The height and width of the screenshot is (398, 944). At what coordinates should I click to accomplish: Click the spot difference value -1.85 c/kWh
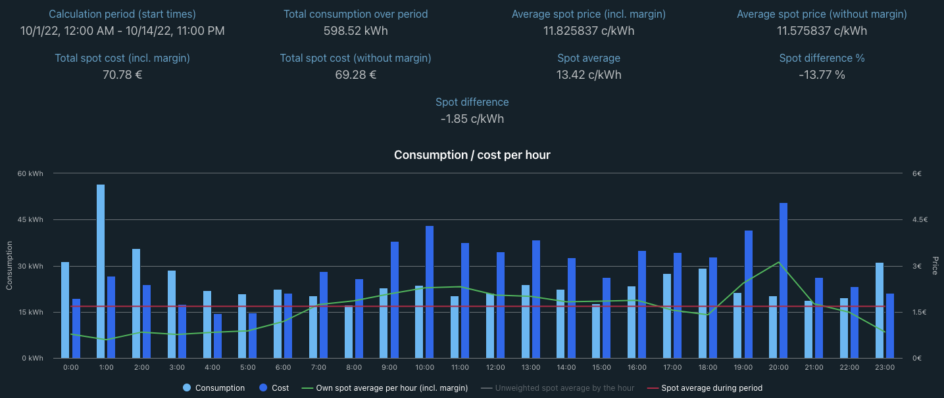coord(472,119)
